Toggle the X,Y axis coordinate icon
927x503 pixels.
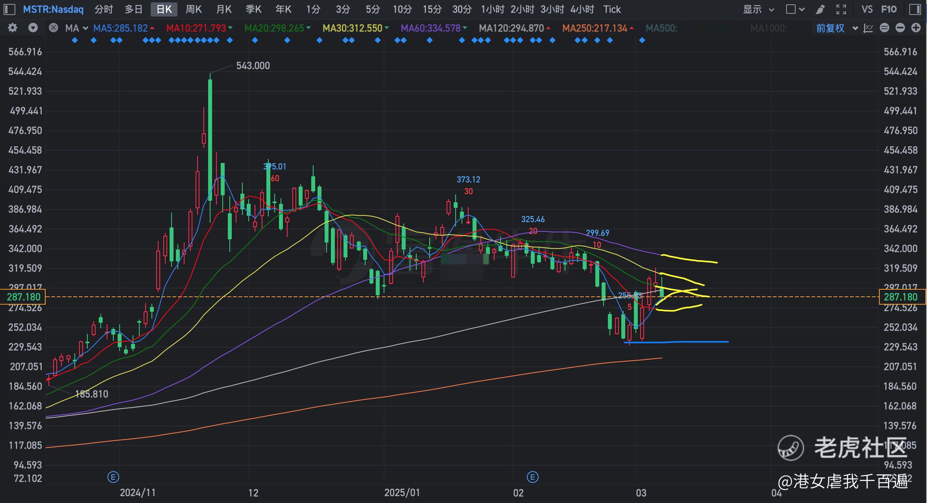(868, 28)
